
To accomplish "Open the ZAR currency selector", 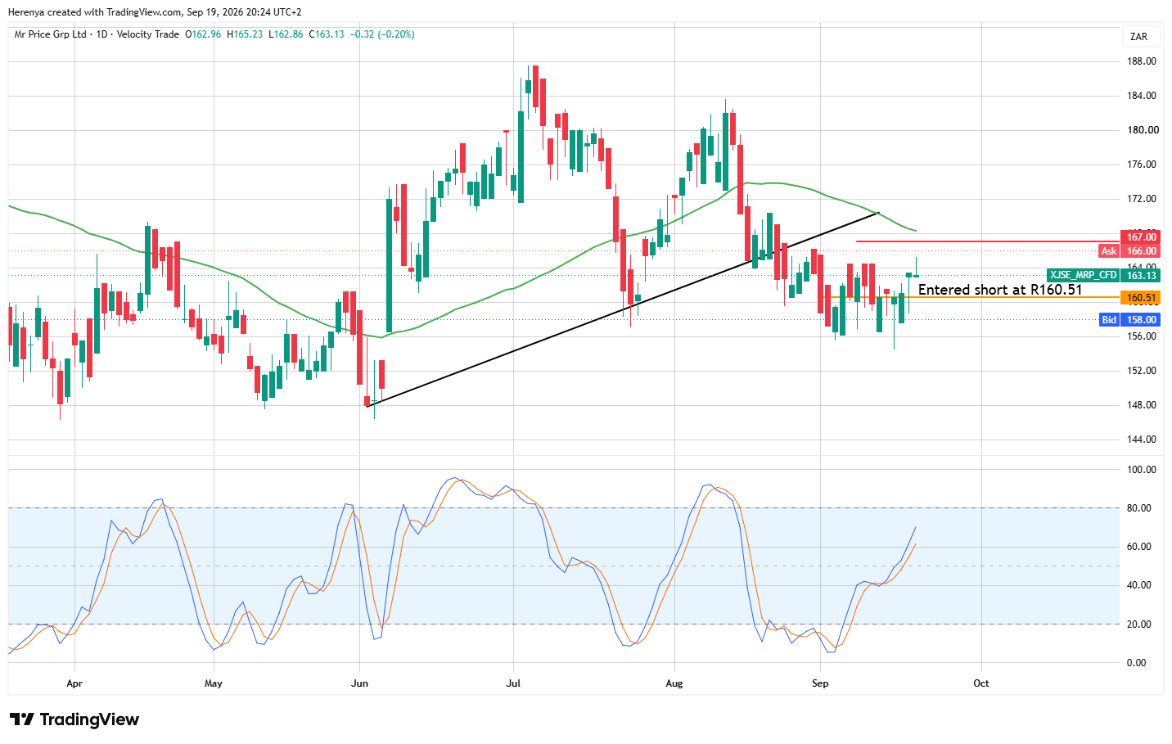I will coord(1138,37).
